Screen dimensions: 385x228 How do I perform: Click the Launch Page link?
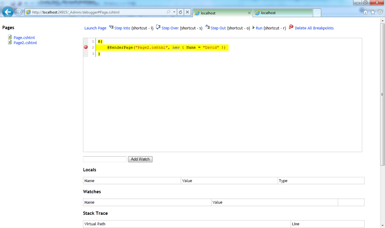point(95,28)
